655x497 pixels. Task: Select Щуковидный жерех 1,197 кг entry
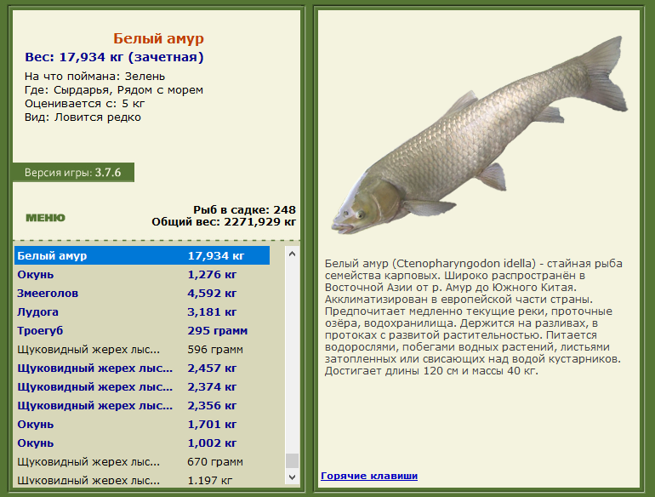coord(142,480)
